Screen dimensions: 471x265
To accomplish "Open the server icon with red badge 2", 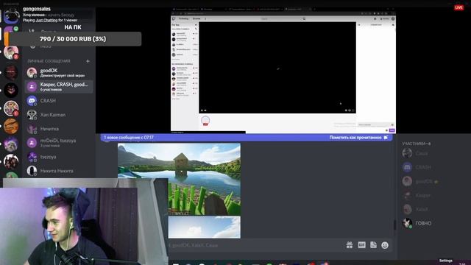I will point(11,52).
